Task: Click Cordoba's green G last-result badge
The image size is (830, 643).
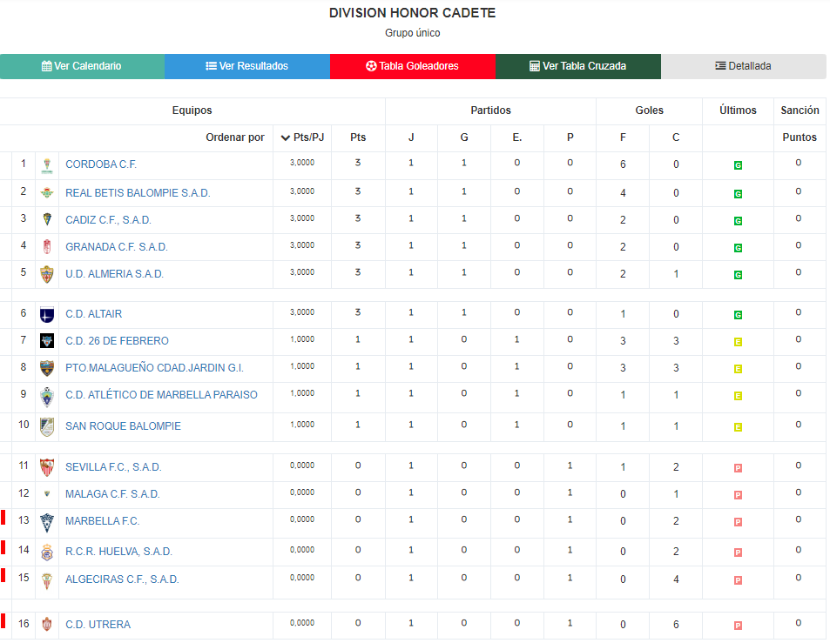Action: tap(738, 165)
